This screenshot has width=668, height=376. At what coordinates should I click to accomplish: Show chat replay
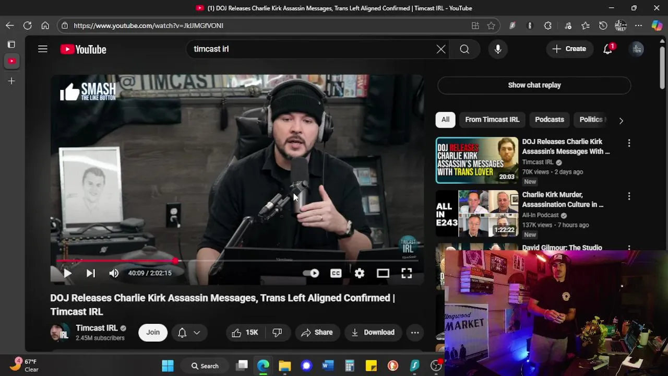pyautogui.click(x=534, y=85)
